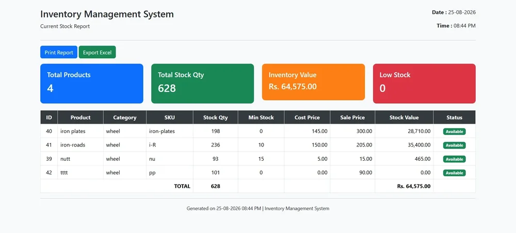516x233 pixels.
Task: Click ID cell 41
Action: click(x=49, y=145)
